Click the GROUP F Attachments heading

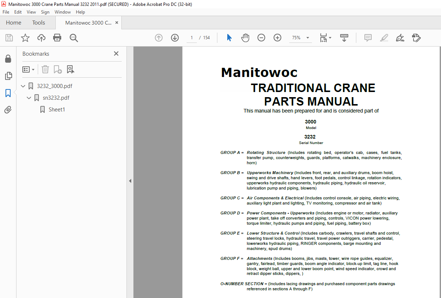point(246,258)
